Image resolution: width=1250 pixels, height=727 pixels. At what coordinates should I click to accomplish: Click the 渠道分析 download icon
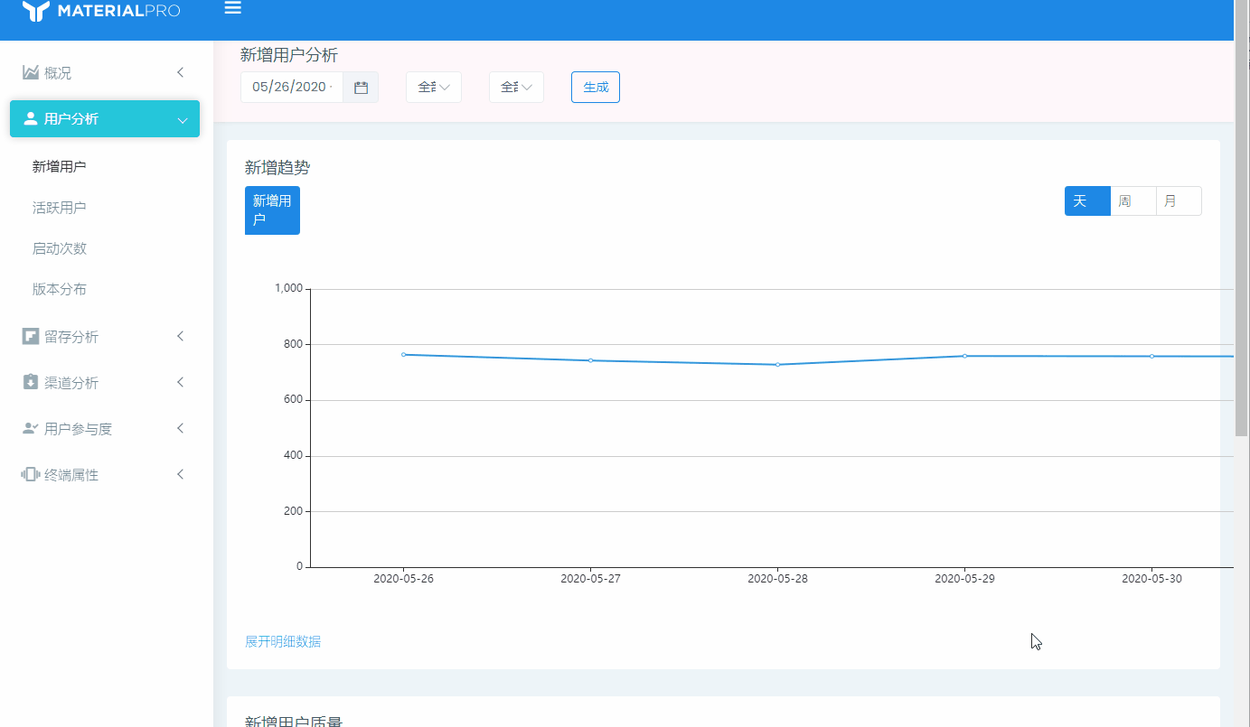[x=31, y=382]
